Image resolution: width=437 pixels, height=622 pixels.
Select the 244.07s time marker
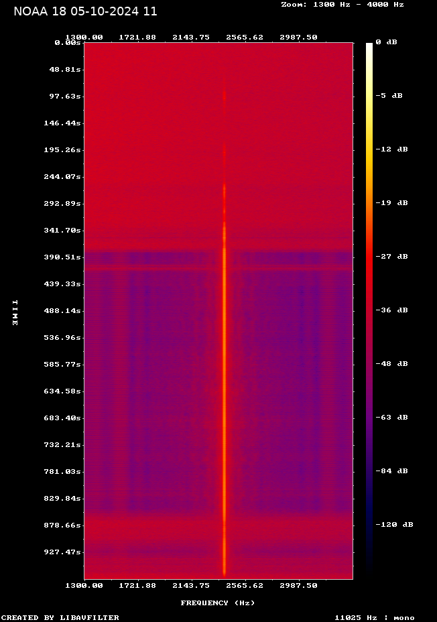(x=63, y=176)
